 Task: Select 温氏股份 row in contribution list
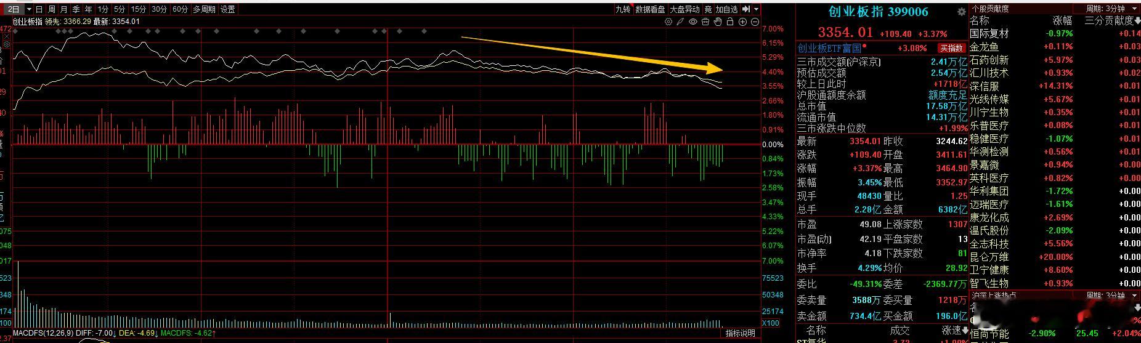[x=1055, y=230]
